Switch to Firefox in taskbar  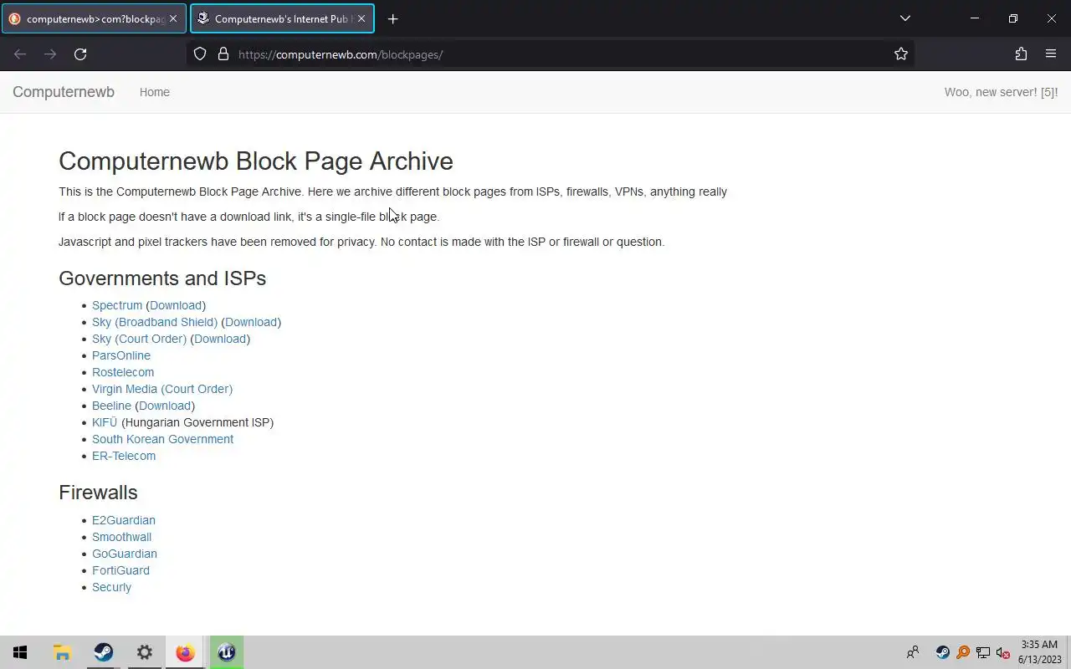[185, 652]
